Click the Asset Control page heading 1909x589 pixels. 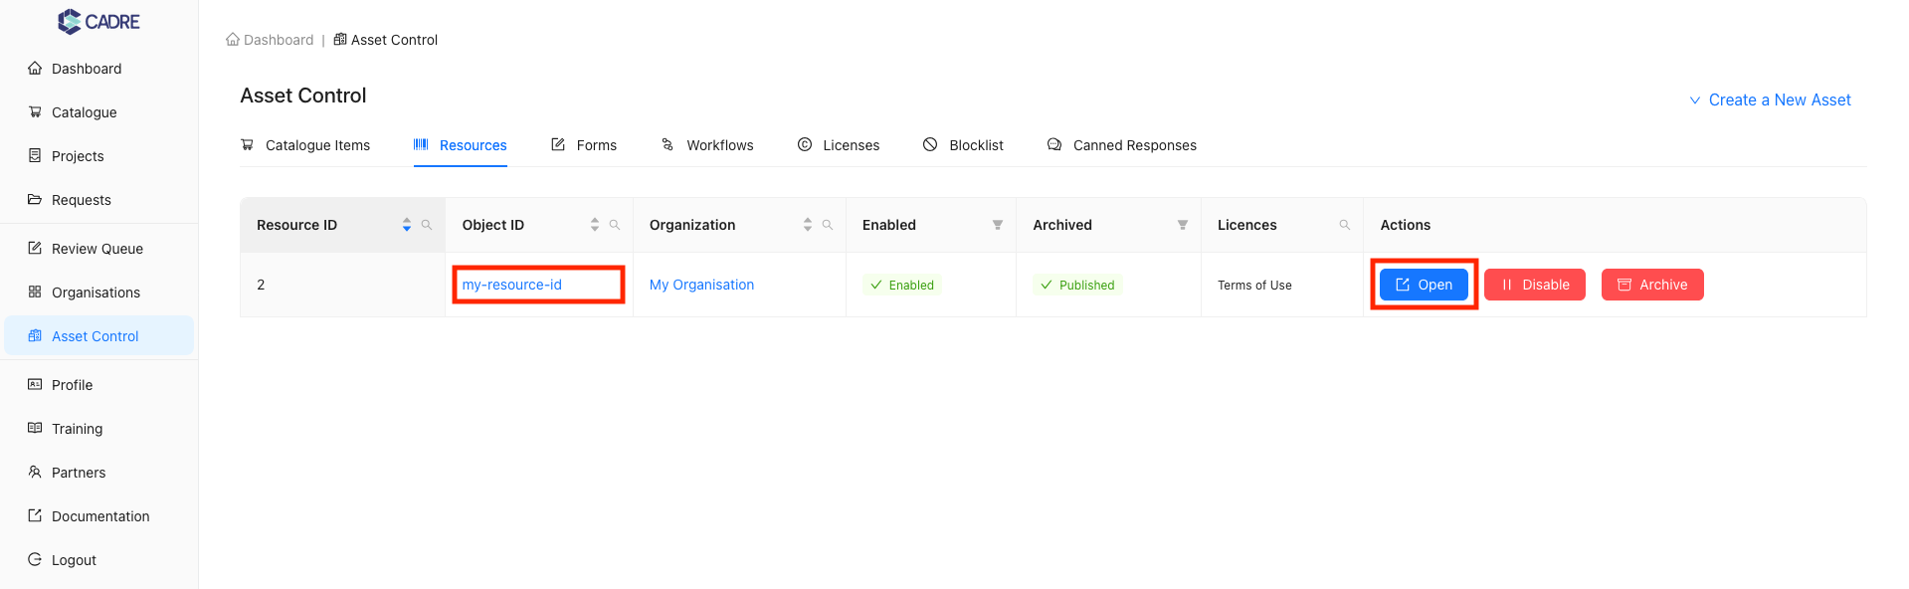[303, 96]
